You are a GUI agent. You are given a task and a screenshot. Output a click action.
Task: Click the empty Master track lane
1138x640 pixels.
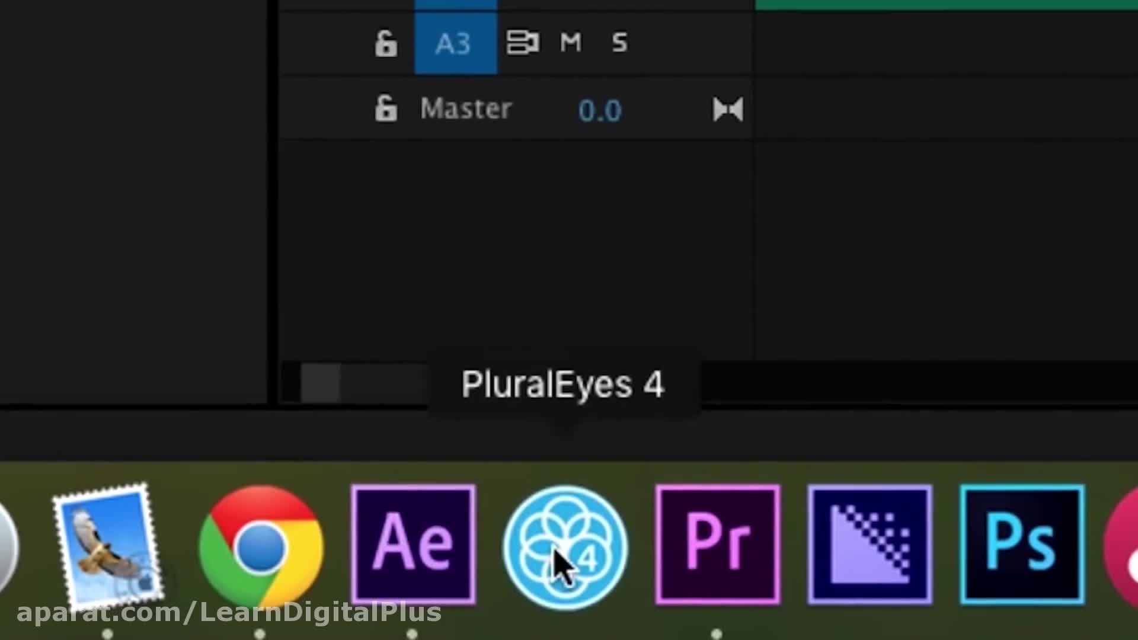[946, 109]
